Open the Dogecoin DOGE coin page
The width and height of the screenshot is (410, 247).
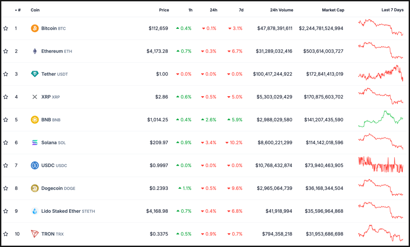[58, 188]
